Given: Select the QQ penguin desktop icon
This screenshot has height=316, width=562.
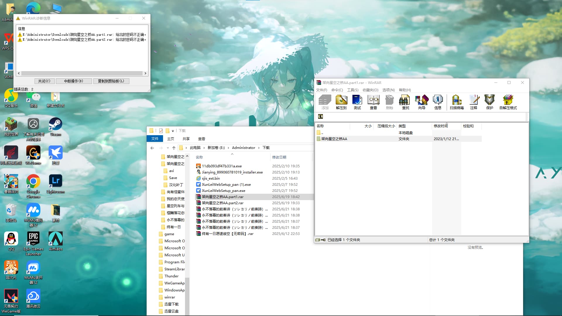Looking at the screenshot, I should [x=11, y=241].
